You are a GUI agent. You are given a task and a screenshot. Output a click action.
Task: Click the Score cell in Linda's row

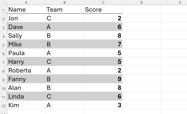tap(103, 97)
